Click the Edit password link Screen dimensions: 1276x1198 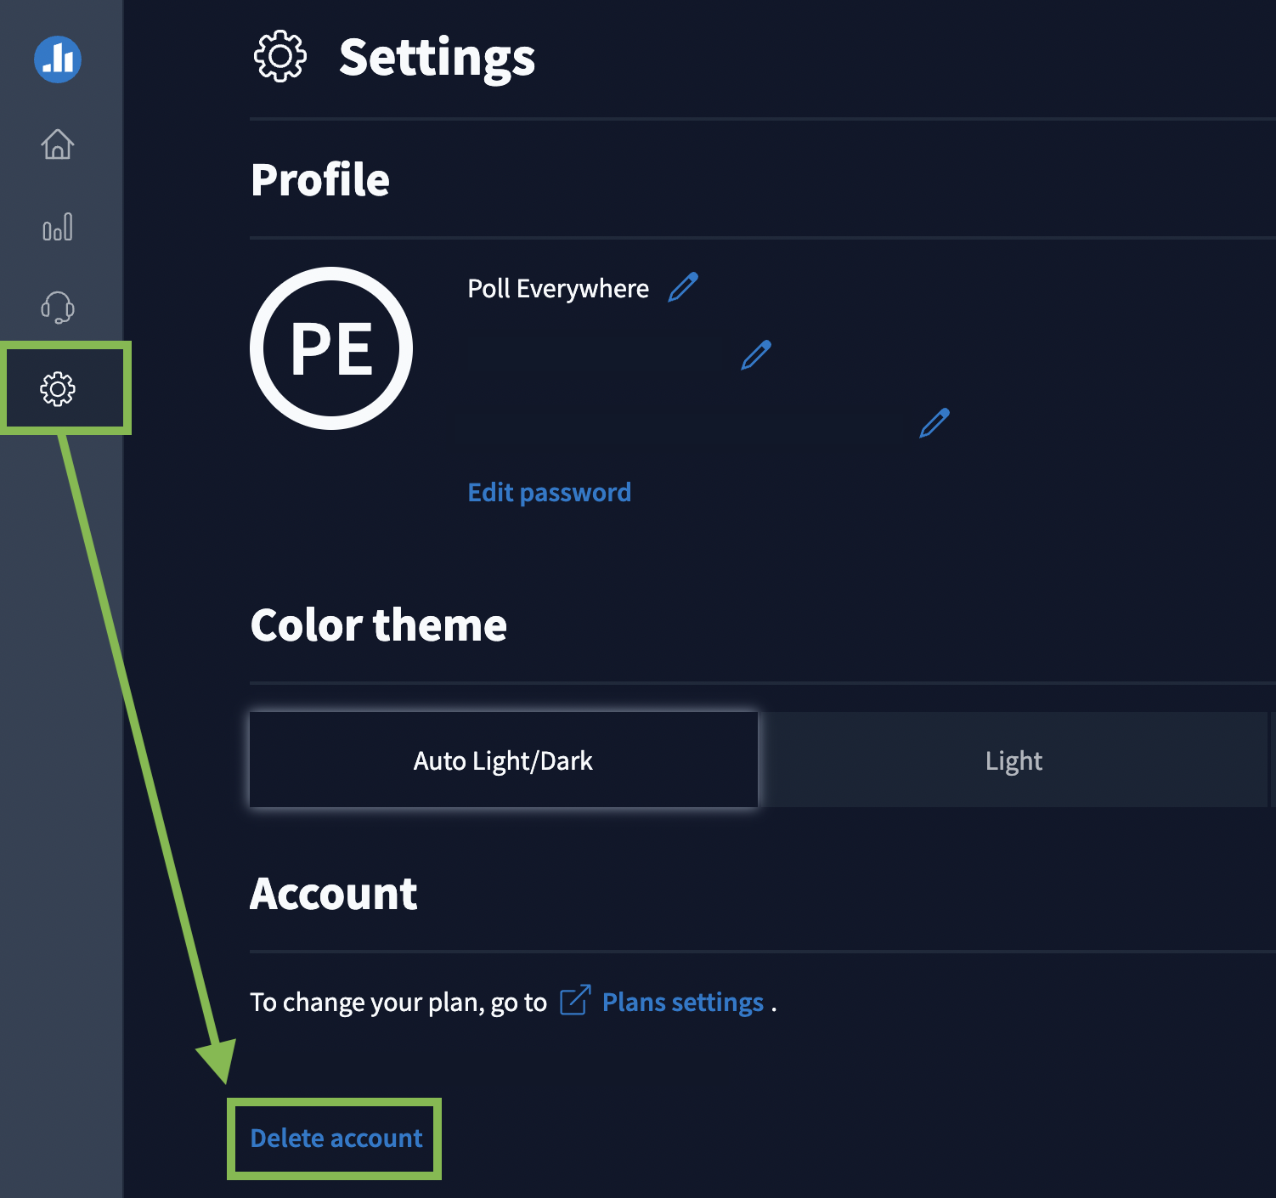point(550,492)
